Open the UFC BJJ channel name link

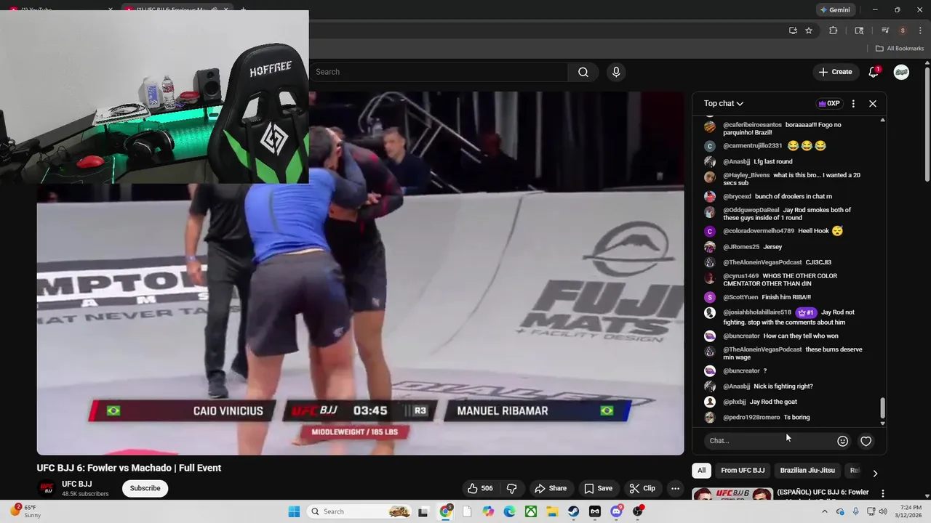point(76,484)
